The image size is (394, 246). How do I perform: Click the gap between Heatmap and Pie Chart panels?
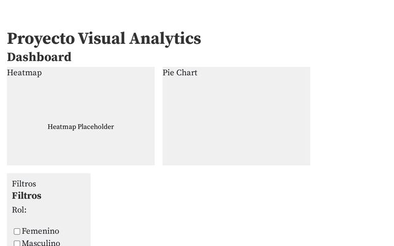click(158, 117)
